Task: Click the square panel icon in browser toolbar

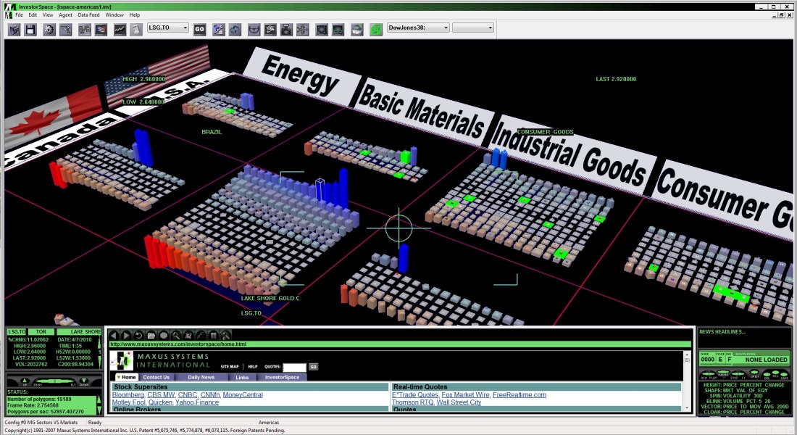Action: click(x=214, y=335)
